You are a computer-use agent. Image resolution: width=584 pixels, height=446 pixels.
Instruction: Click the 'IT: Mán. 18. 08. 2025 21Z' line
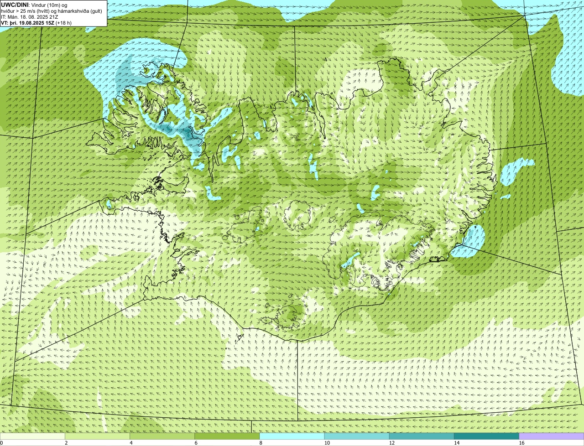[x=30, y=17]
